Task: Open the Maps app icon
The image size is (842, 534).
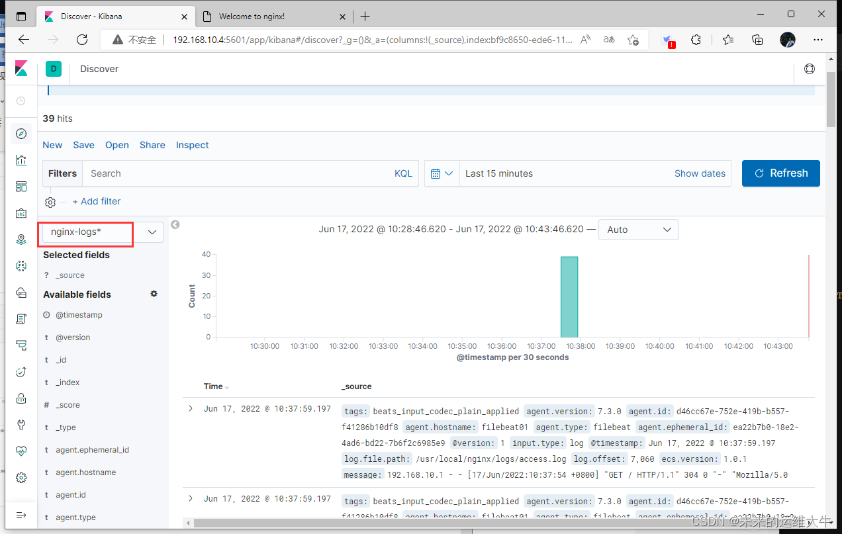Action: (x=21, y=240)
